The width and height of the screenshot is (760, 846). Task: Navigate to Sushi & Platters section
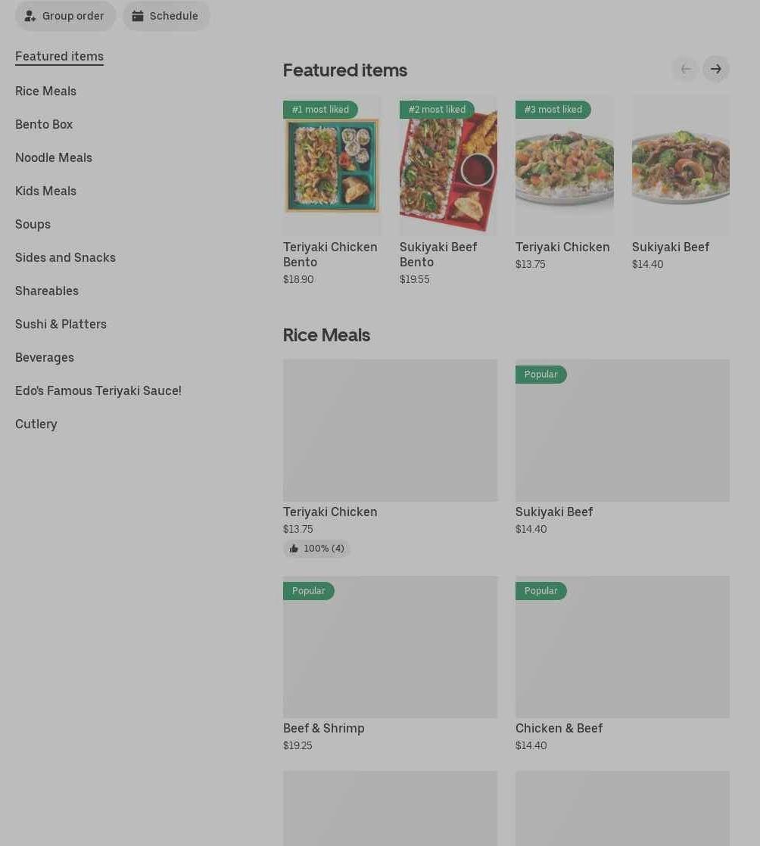point(61,324)
